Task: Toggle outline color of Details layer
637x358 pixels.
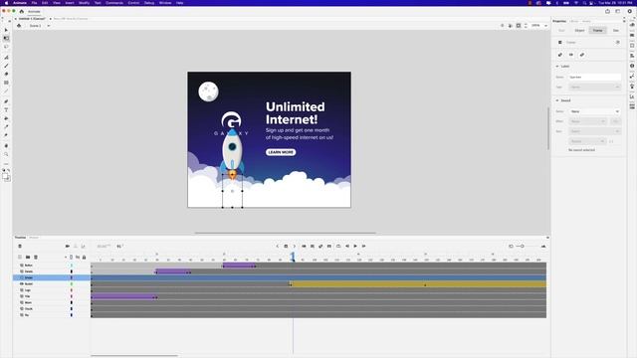Action: coord(72,271)
